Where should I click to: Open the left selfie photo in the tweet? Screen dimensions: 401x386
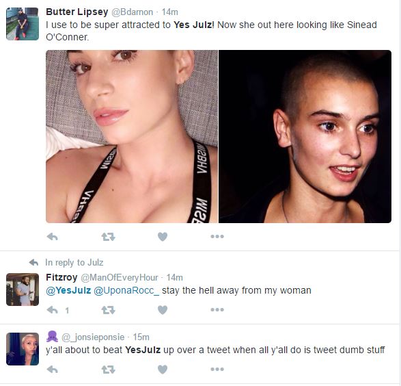coord(132,136)
